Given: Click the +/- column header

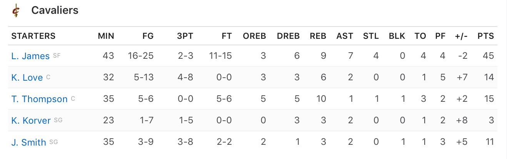Looking at the screenshot, I should [x=461, y=36].
